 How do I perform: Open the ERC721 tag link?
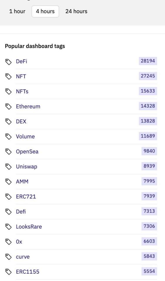click(26, 197)
